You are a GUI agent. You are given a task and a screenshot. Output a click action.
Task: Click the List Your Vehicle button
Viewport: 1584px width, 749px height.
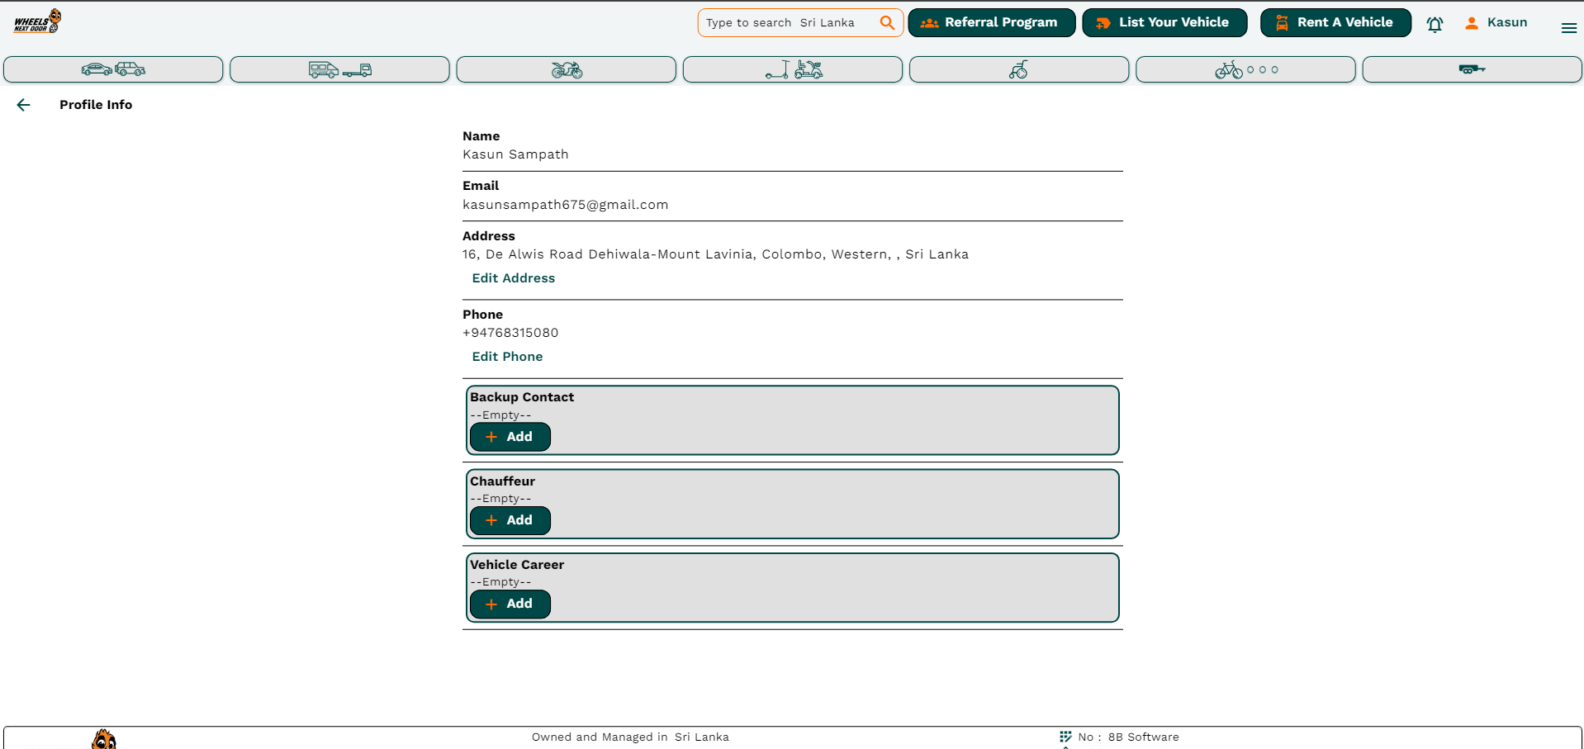pyautogui.click(x=1164, y=22)
